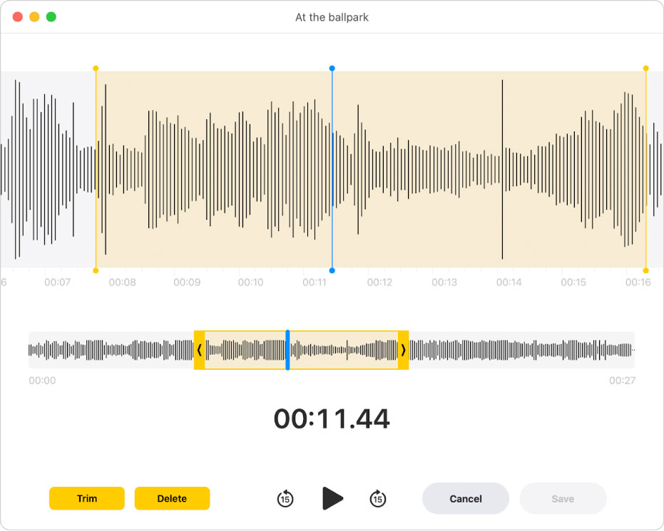Skip back 15 seconds

pos(285,499)
